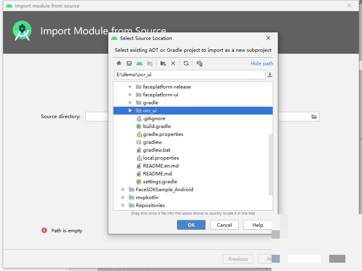Image resolution: width=362 pixels, height=271 pixels.
Task: Click the local.properties file icon
Action: [139, 158]
